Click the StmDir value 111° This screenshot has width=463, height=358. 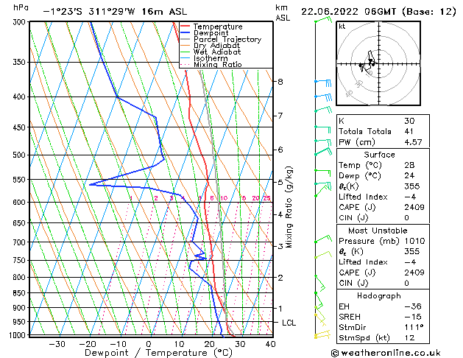coord(414,328)
